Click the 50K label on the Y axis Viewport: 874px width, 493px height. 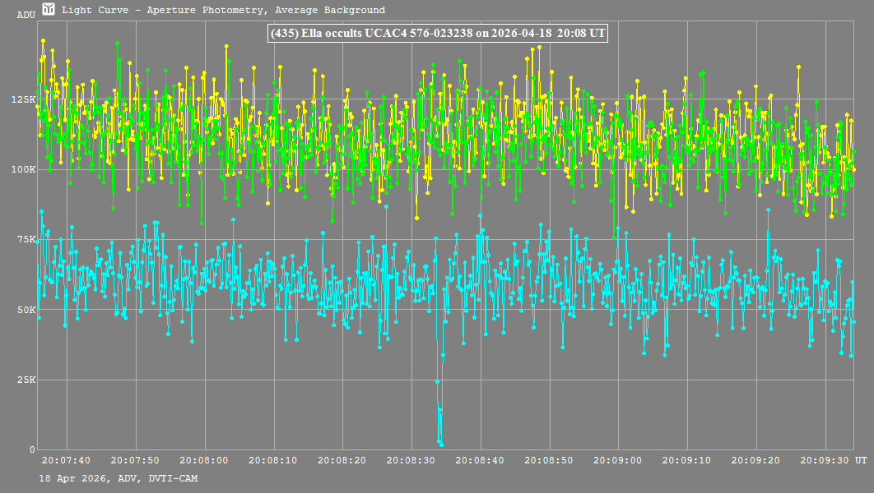(x=26, y=310)
